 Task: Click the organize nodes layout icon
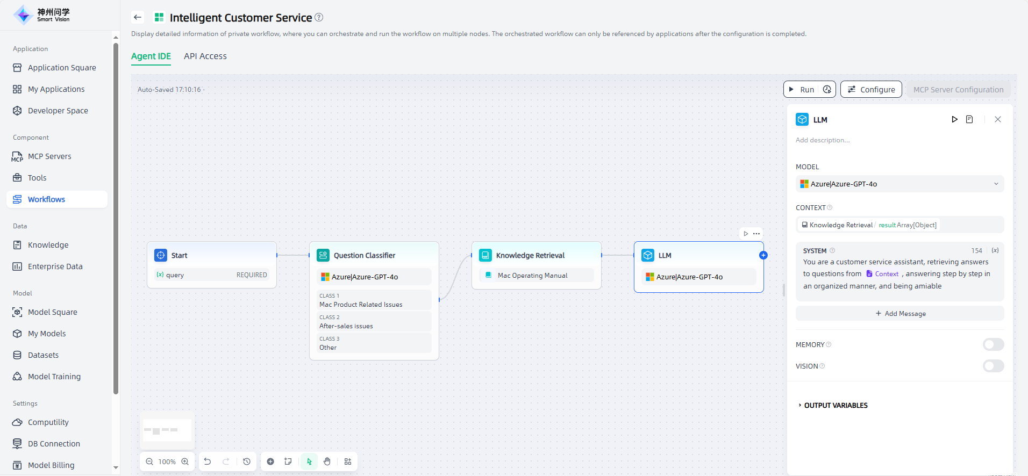tap(348, 461)
